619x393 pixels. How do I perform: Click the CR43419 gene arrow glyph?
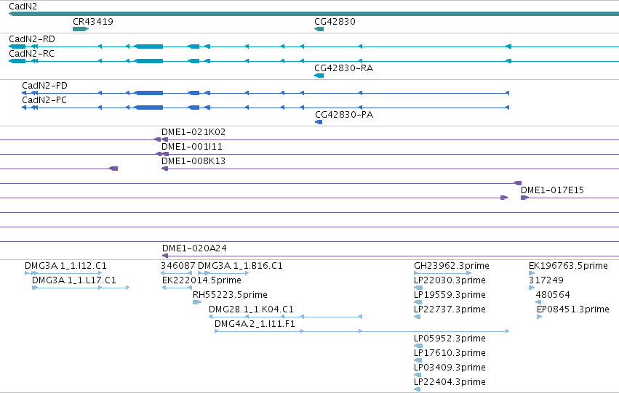pos(81,29)
